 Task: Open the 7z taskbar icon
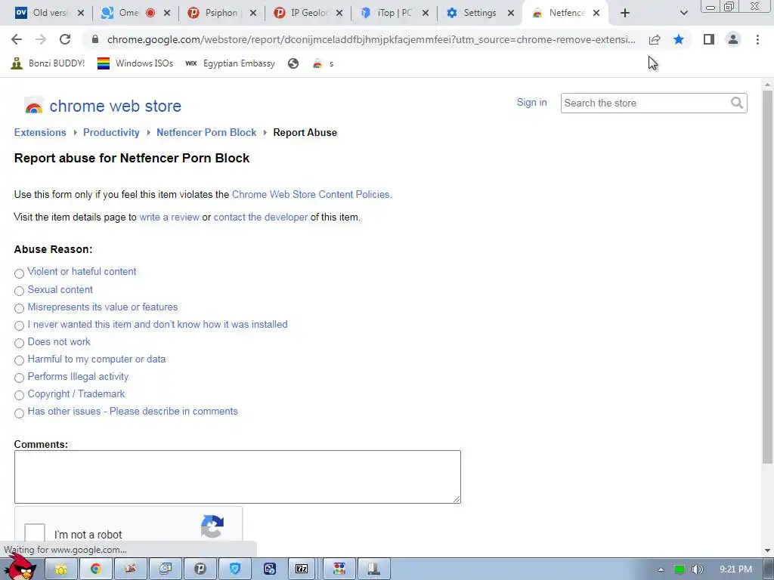click(x=302, y=569)
